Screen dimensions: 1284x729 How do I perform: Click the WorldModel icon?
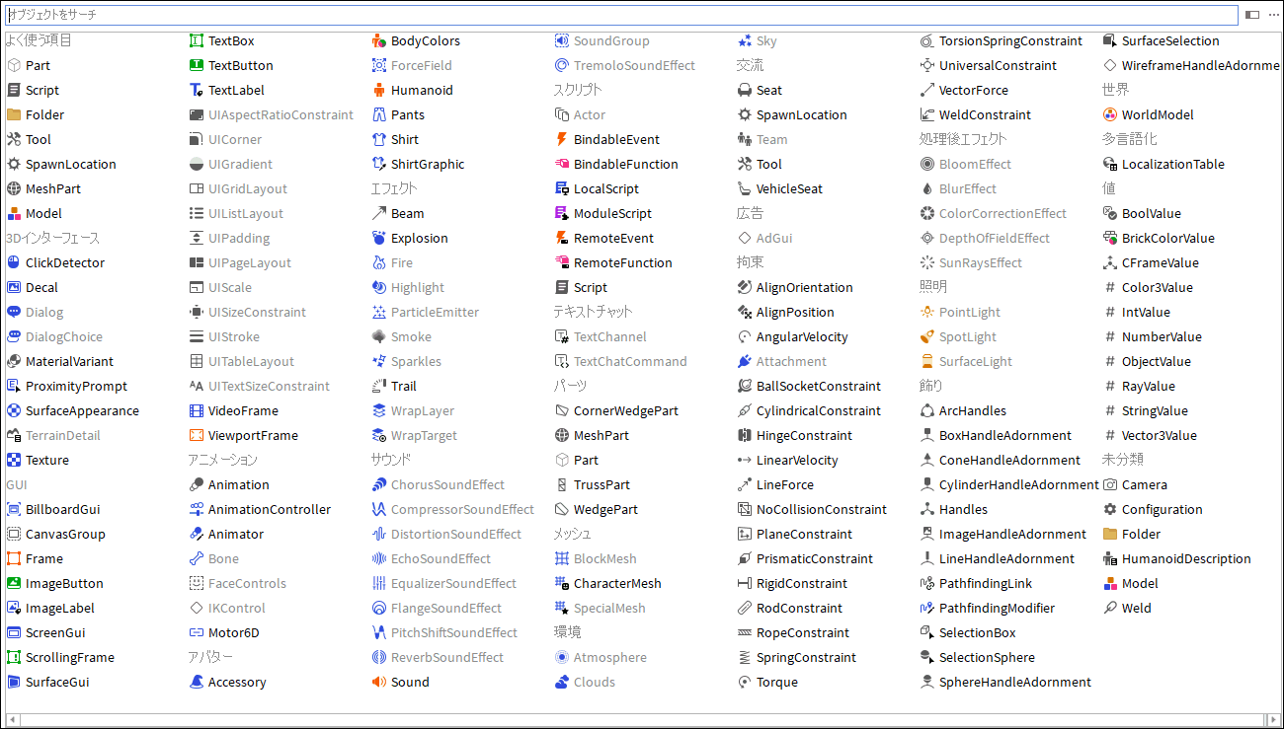[1110, 114]
